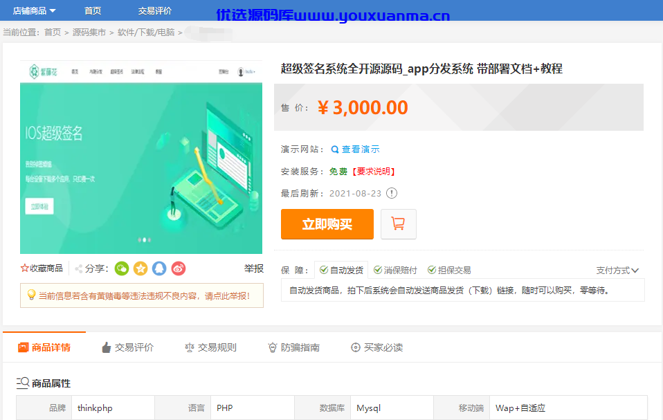Viewport: 663px width, 420px height.
Task: Click the price ¥3,000.00
Action: (x=363, y=107)
